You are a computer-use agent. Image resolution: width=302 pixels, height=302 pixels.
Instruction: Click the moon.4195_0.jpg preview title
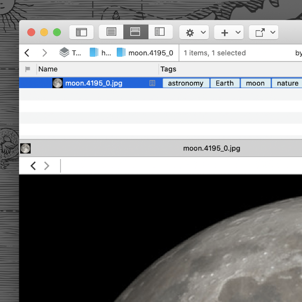(x=211, y=148)
